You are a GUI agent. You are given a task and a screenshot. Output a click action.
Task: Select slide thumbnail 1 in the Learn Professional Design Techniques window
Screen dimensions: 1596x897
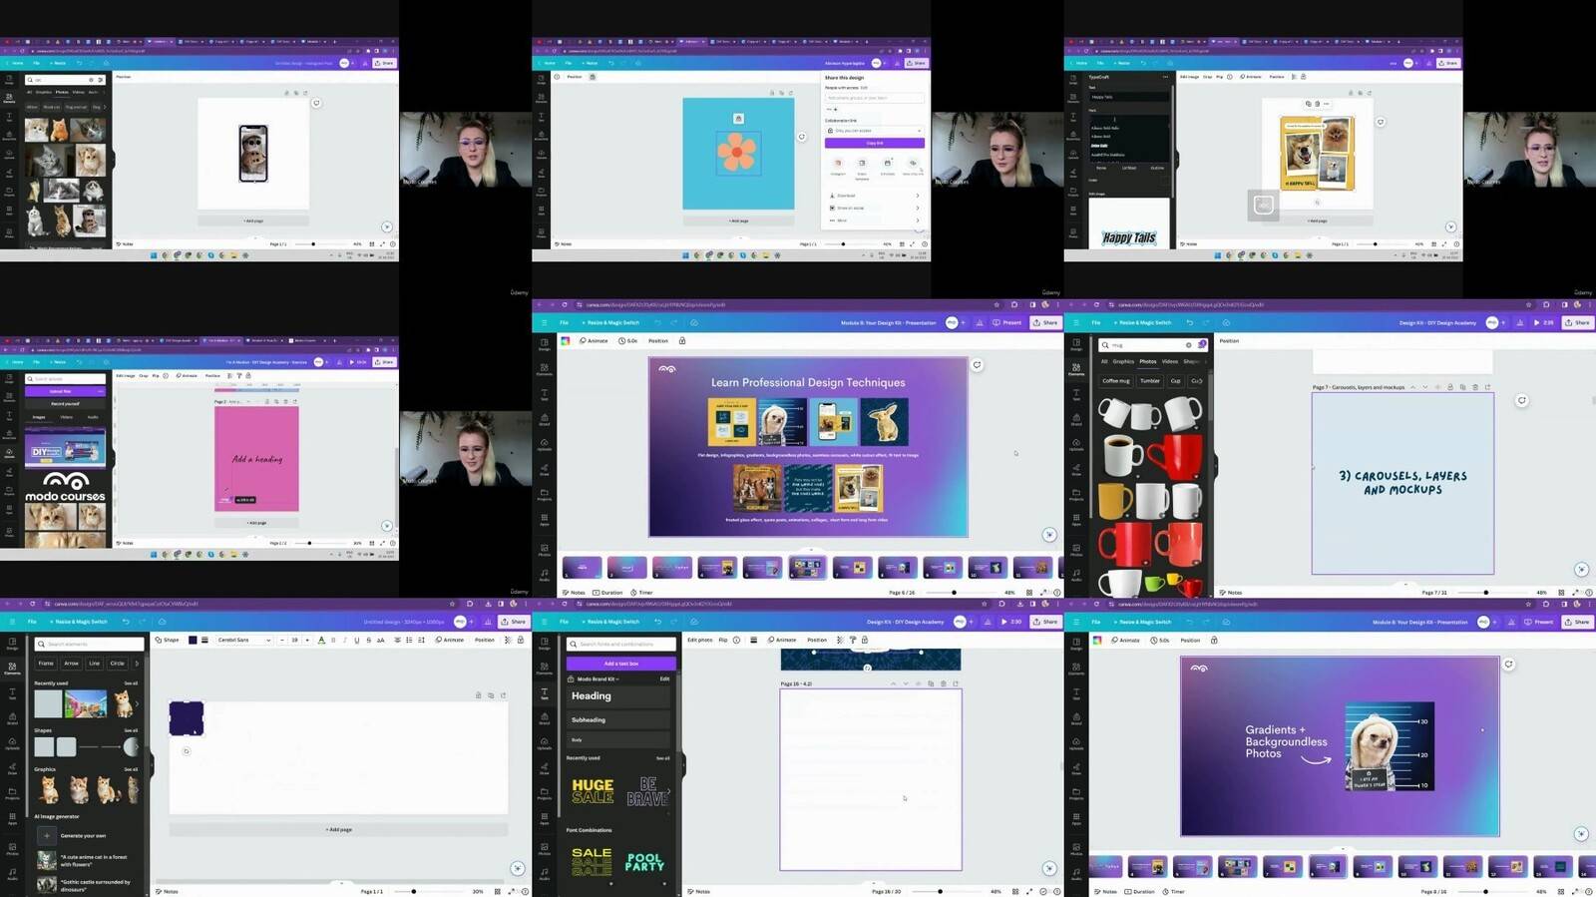click(582, 568)
